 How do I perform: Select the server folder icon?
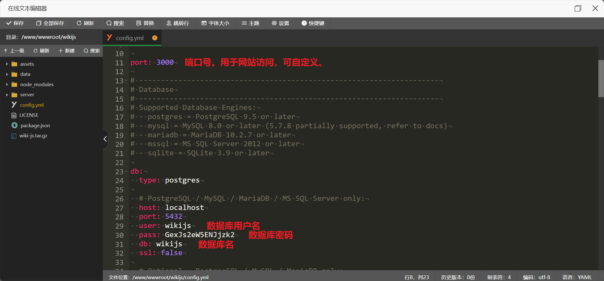14,95
